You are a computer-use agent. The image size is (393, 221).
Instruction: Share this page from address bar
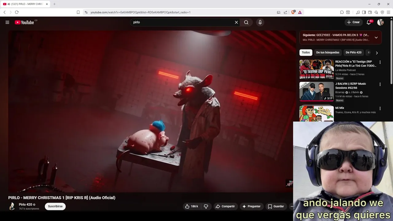(286, 12)
